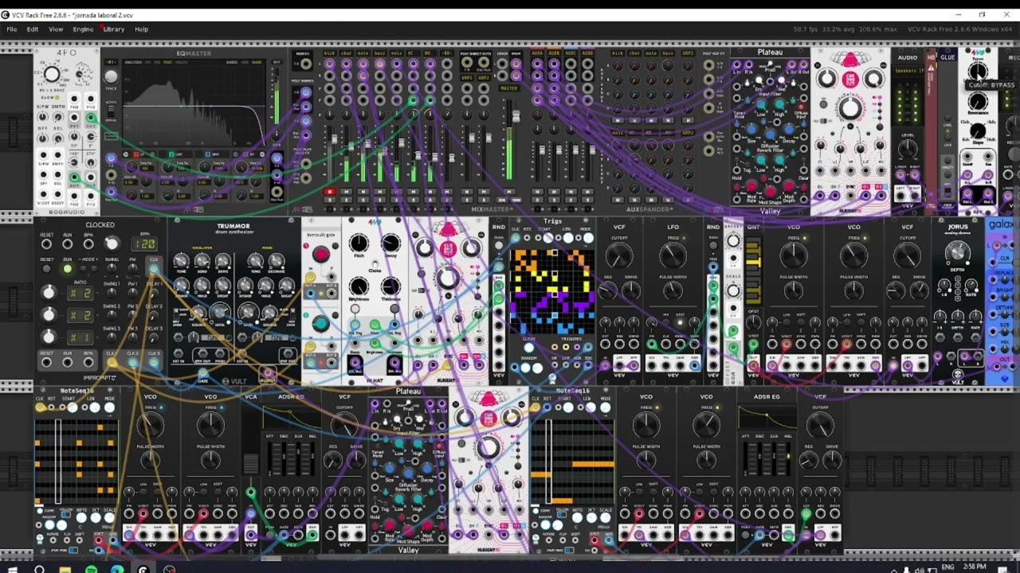The image size is (1020, 573).
Task: Open the File menu
Action: tap(12, 29)
